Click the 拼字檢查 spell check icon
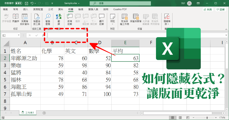 point(6,16)
